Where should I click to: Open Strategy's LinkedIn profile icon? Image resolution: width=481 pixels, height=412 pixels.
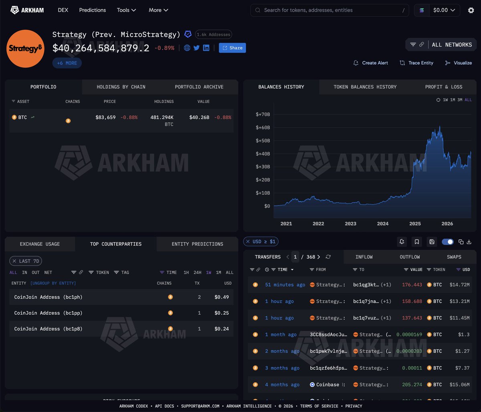[x=206, y=48]
